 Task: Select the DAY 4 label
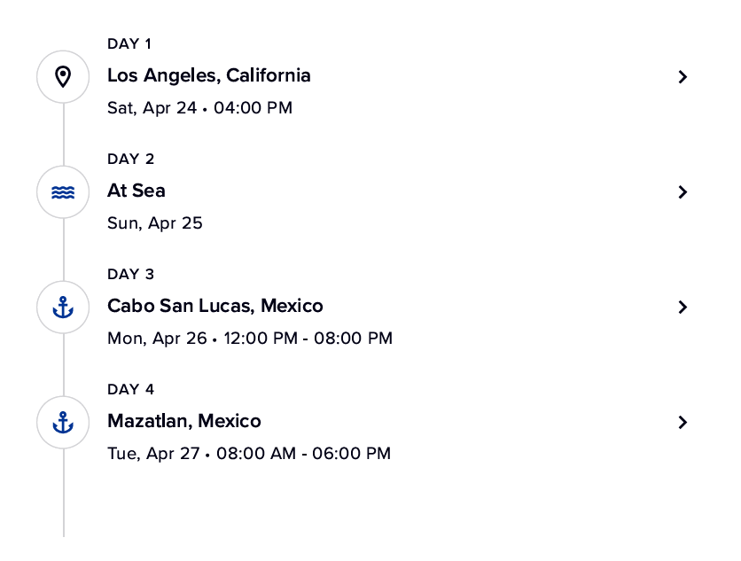tap(130, 389)
